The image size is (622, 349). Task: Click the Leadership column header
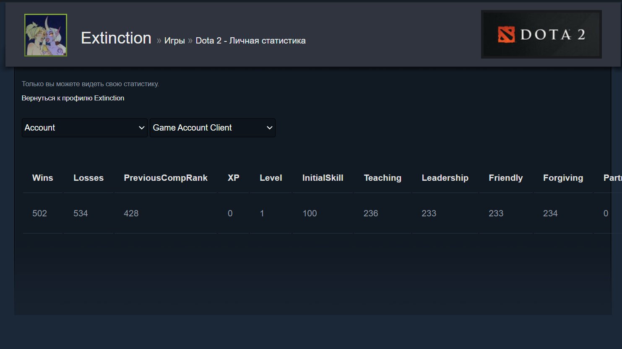tap(445, 178)
